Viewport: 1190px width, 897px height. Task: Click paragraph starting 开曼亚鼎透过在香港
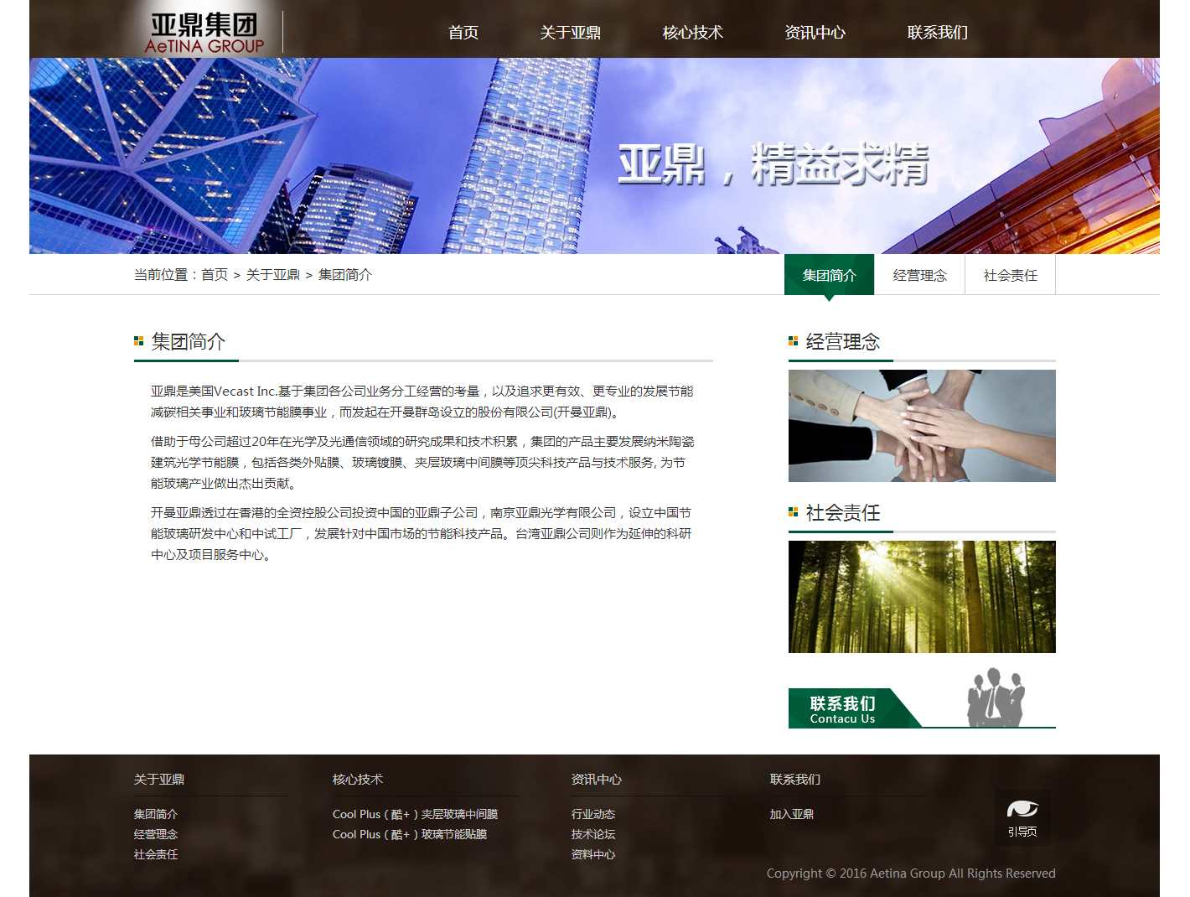[422, 534]
